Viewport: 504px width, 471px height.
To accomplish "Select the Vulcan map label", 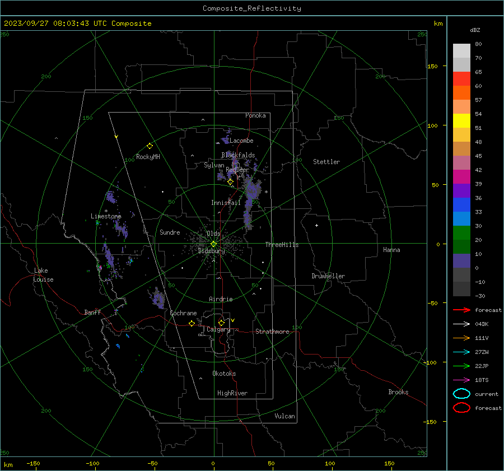I will click(284, 416).
